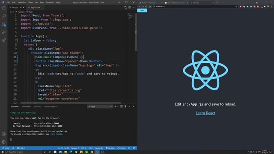This screenshot has width=274, height=154.
Task: Switch to the Problems panel tab
Action: 26,107
